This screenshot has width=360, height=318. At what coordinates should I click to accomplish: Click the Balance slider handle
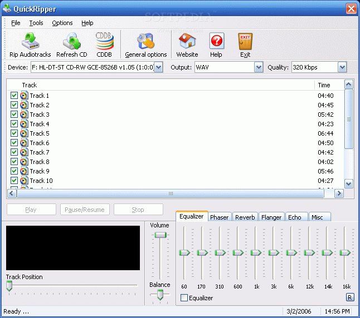click(160, 295)
